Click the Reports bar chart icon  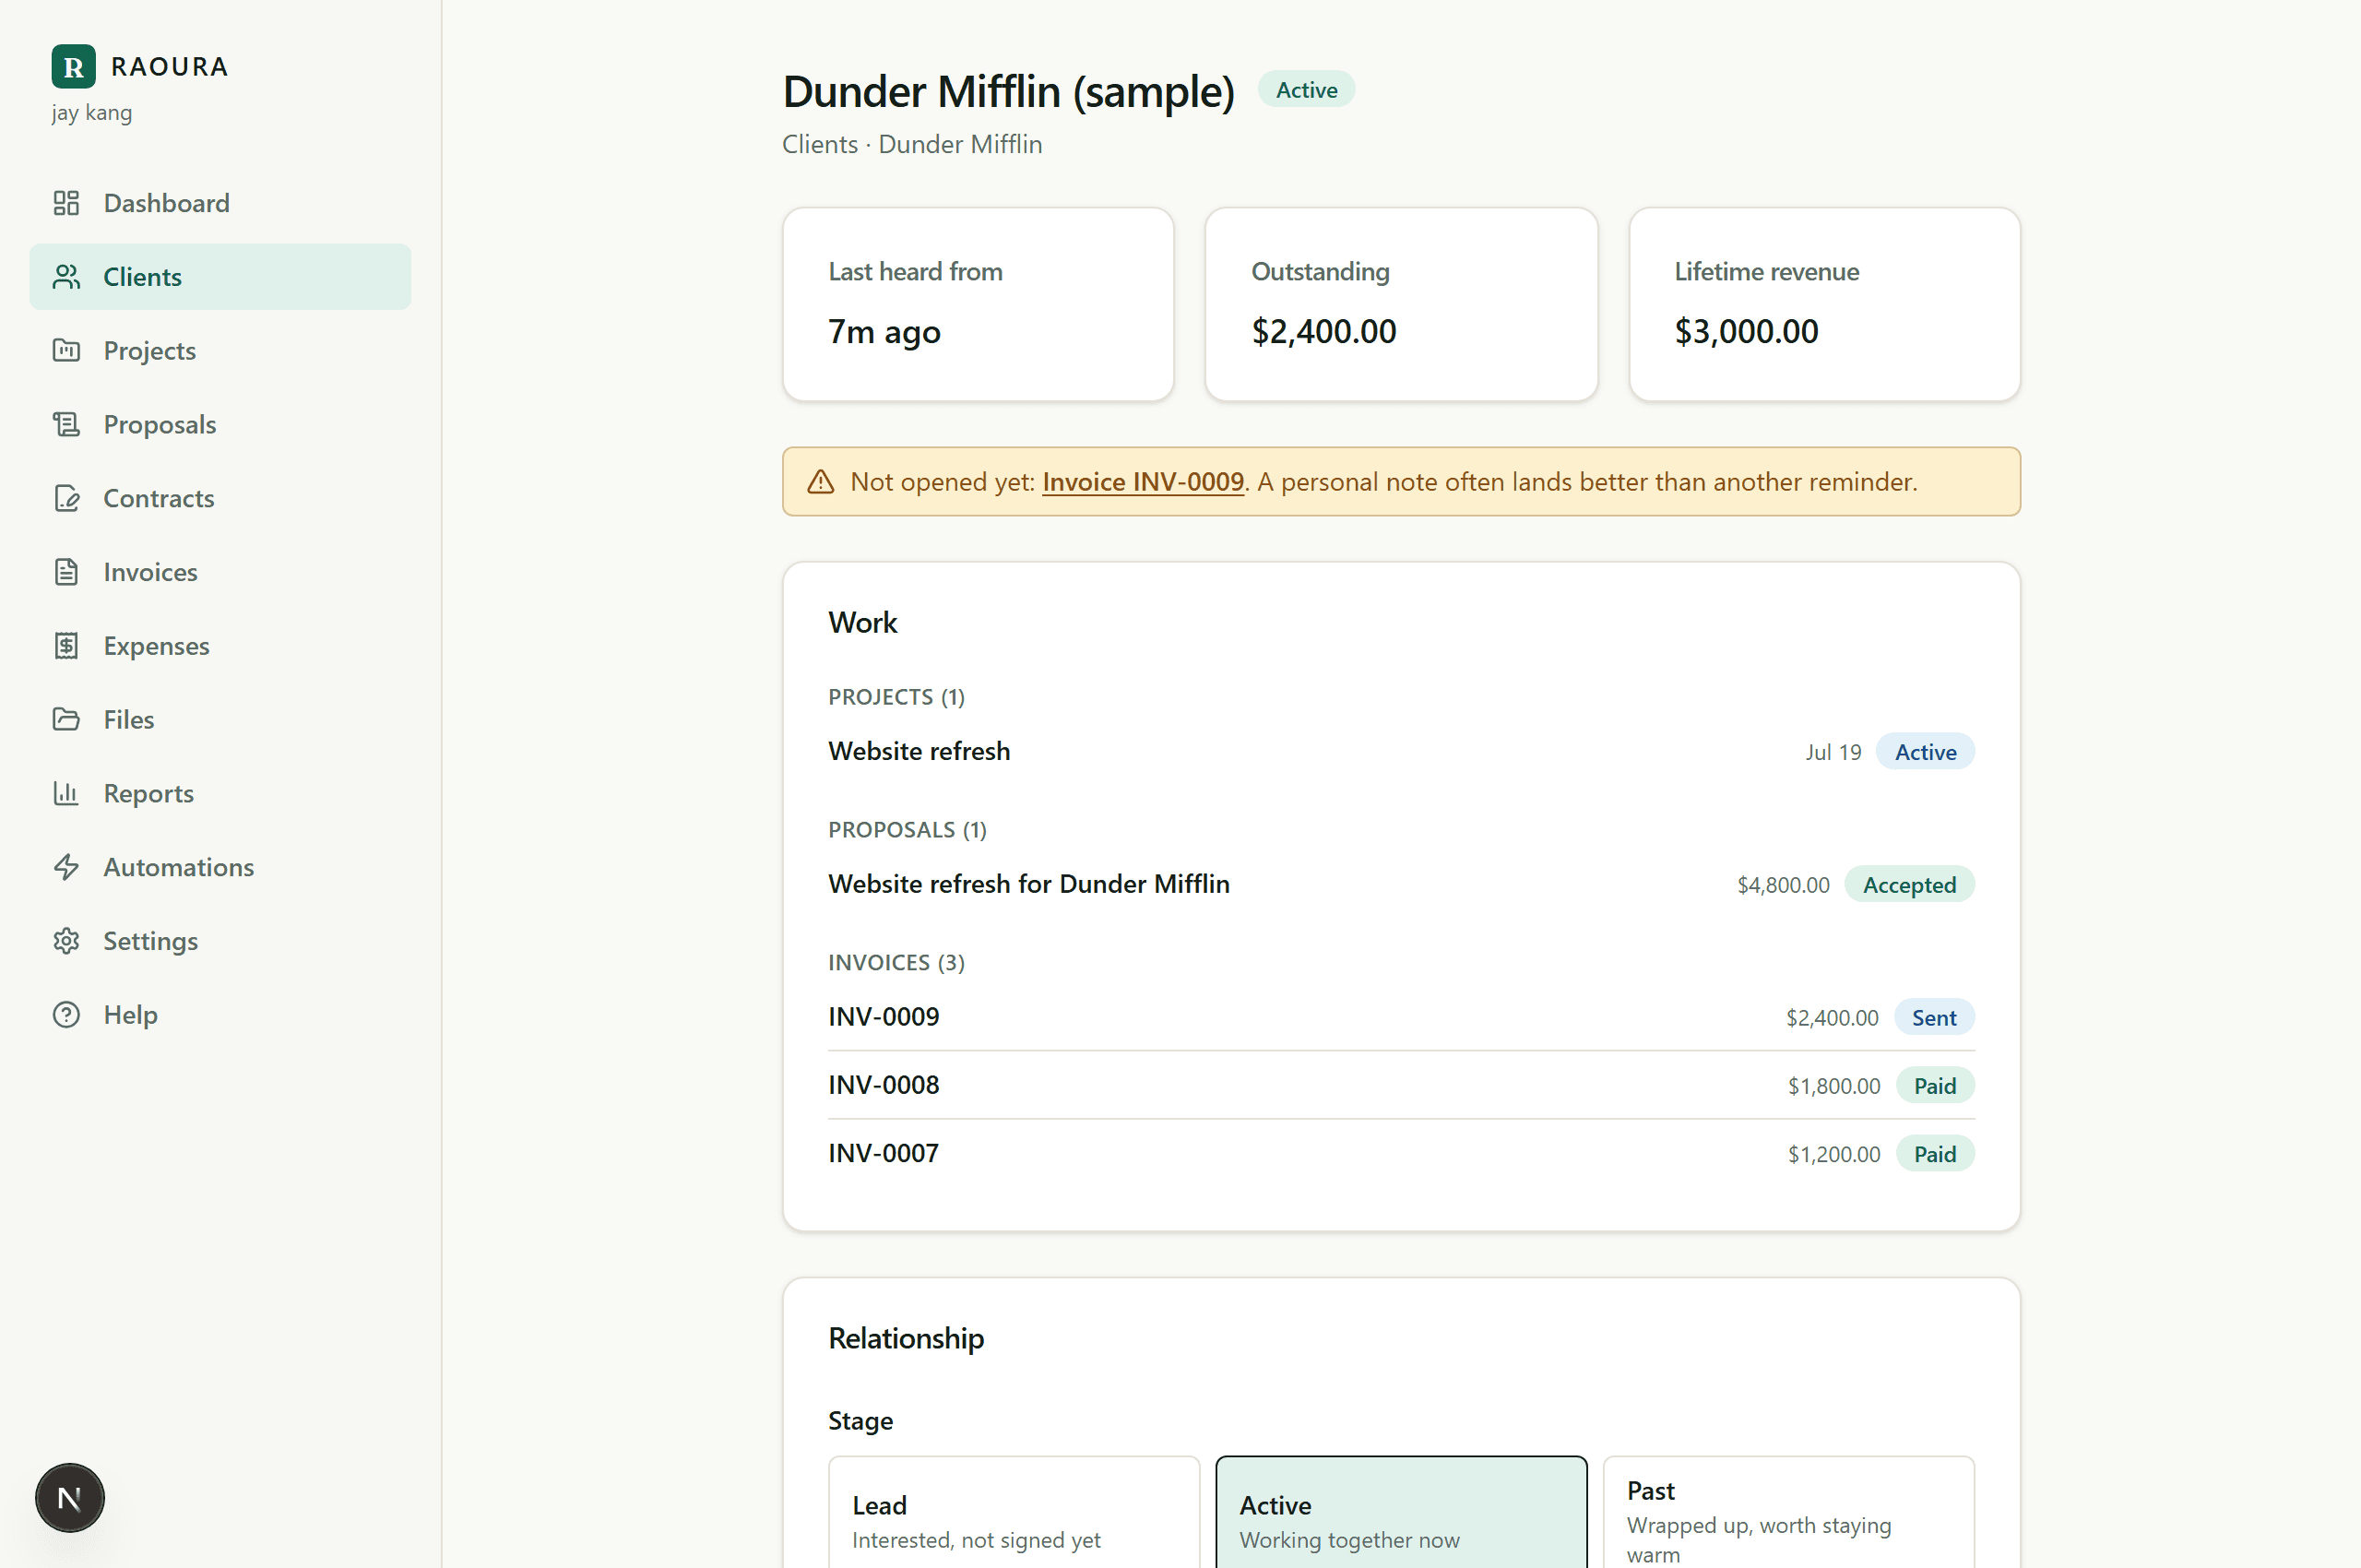click(66, 793)
